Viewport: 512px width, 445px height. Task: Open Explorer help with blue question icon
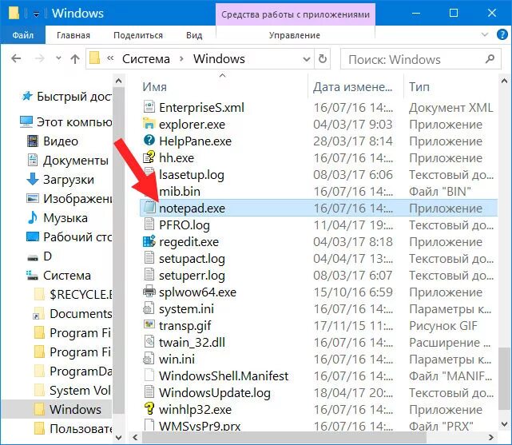pos(502,34)
